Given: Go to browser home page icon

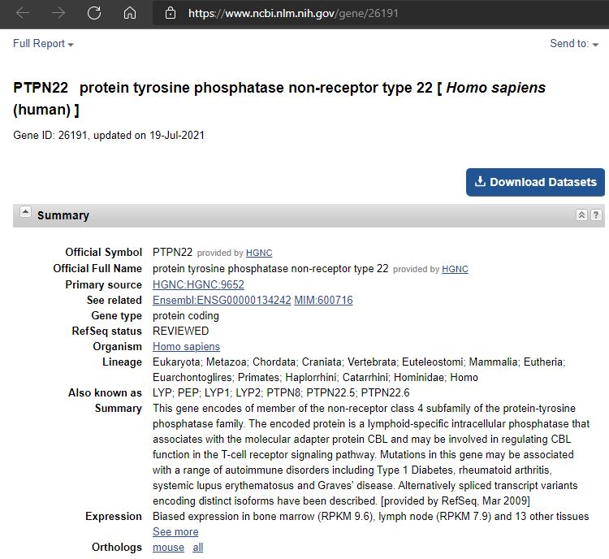Looking at the screenshot, I should click(130, 13).
